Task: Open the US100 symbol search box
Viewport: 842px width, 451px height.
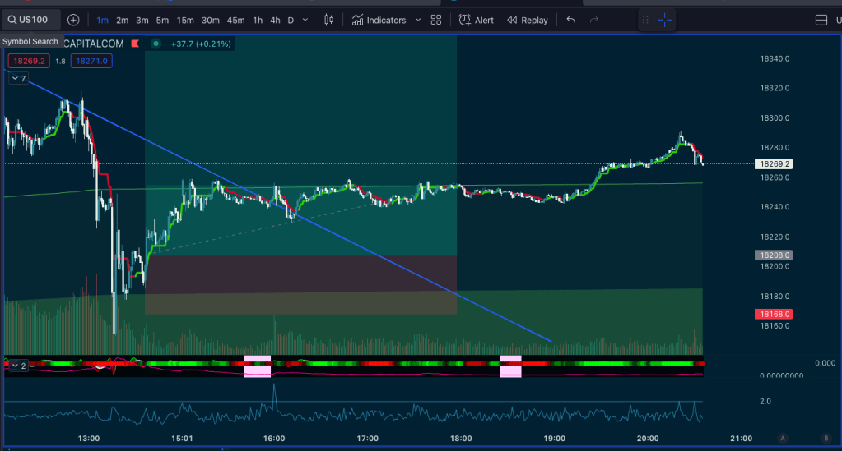Action: click(x=31, y=20)
